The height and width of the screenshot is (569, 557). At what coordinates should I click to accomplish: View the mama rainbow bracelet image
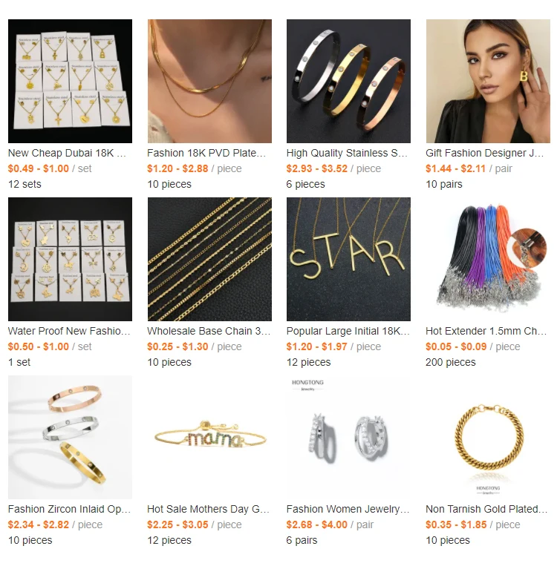(x=209, y=437)
